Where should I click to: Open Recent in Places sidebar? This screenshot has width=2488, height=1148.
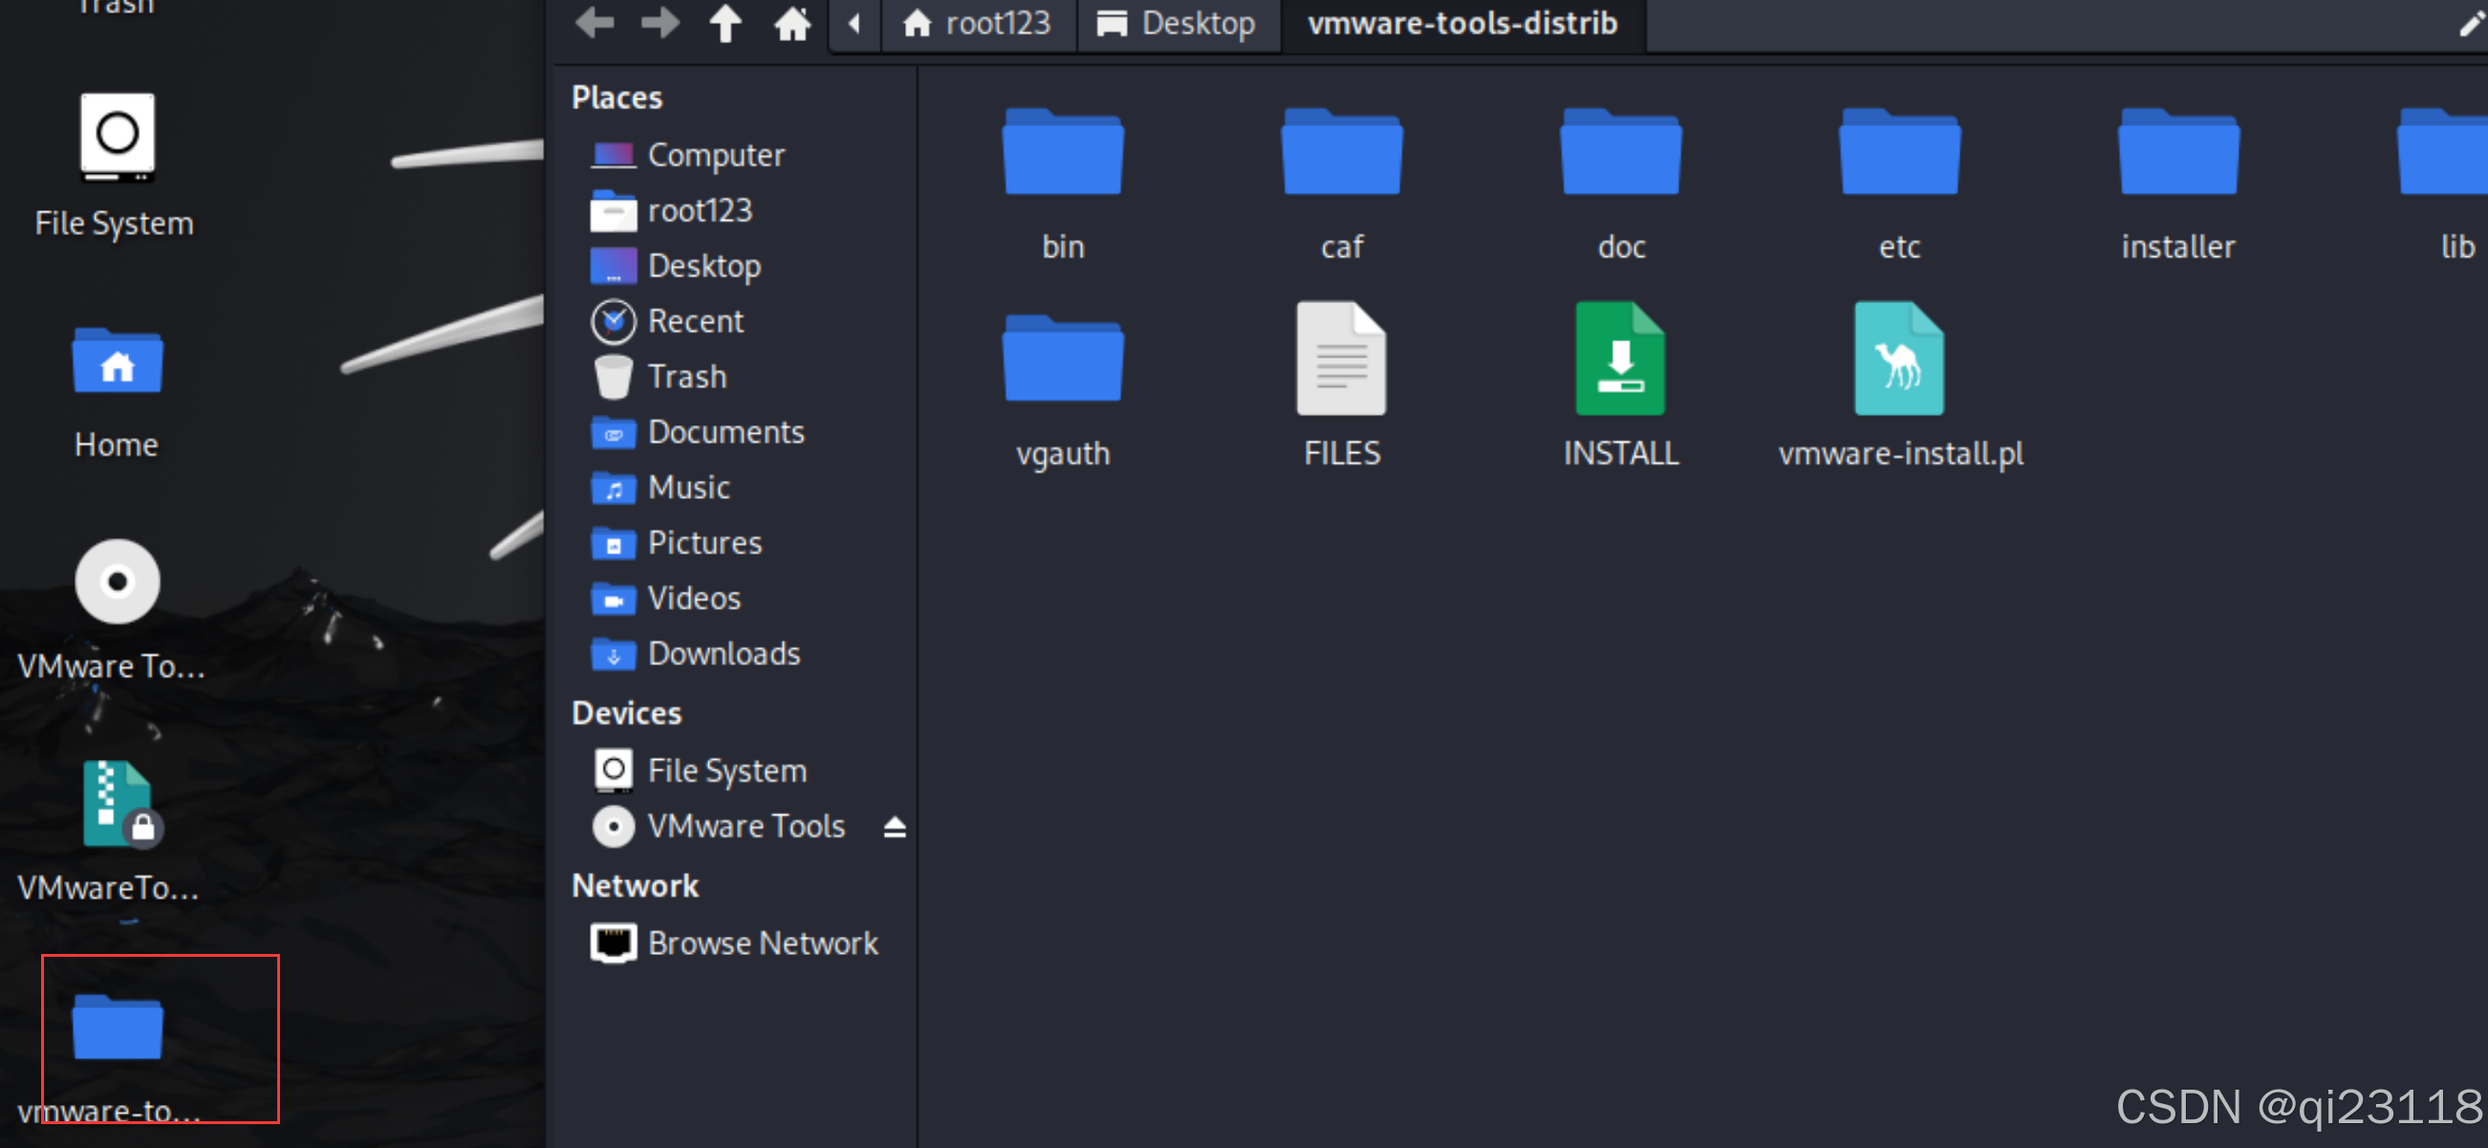click(x=695, y=321)
